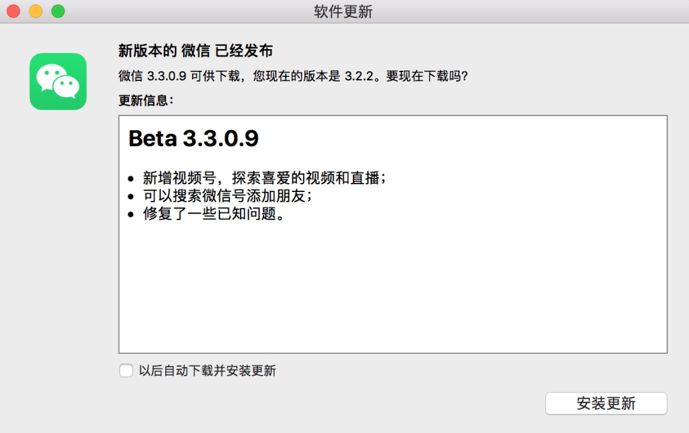Click the bullet dot before 修复了一些已知问题

tap(131, 214)
